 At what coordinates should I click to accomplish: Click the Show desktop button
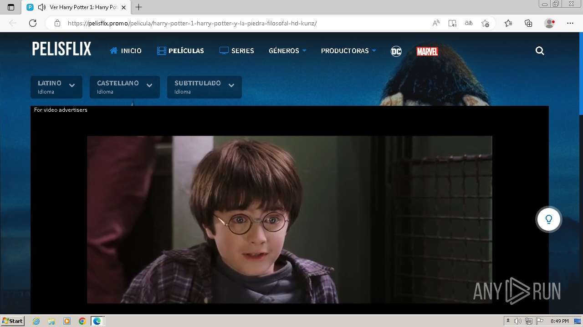click(x=578, y=321)
